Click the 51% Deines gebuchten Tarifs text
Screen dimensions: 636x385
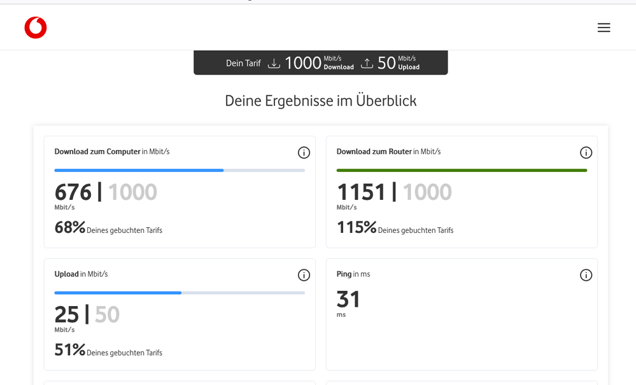pos(108,351)
